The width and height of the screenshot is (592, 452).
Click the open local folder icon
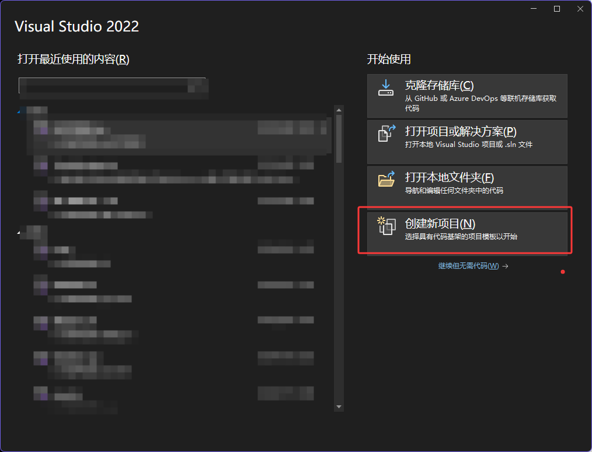coord(386,179)
